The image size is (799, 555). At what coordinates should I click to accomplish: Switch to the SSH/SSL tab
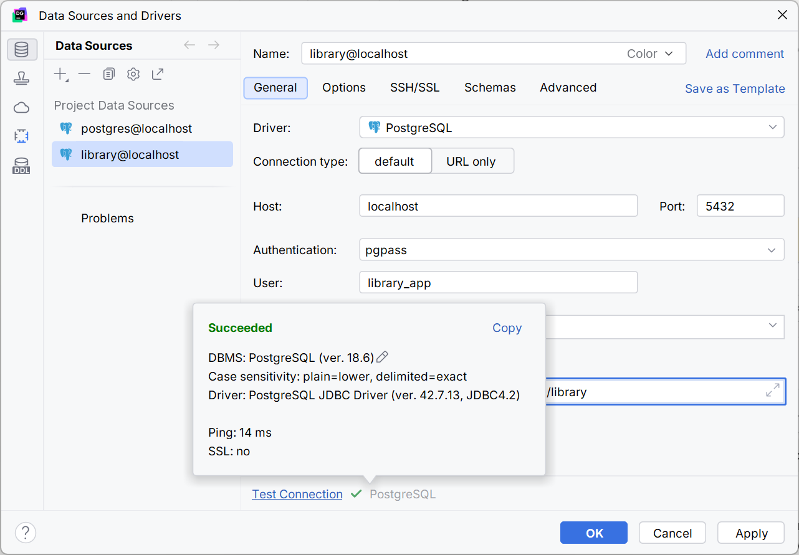pos(415,88)
